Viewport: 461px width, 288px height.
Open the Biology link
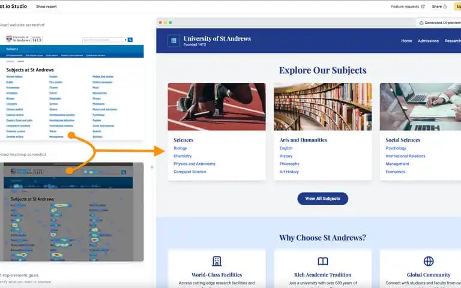[180, 148]
